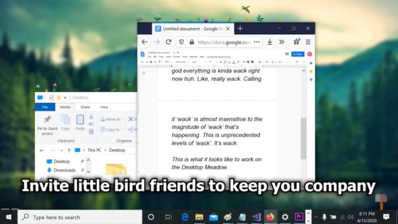
Task: Show more toolbar tools chevron
Action: (x=282, y=42)
